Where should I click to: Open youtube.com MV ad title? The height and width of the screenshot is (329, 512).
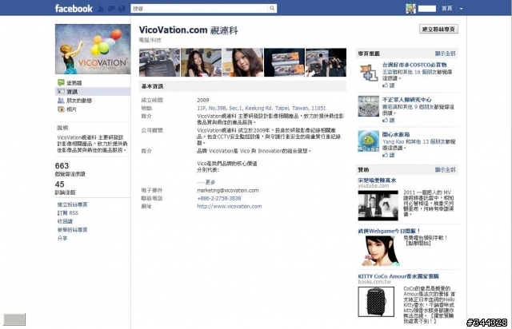377,180
